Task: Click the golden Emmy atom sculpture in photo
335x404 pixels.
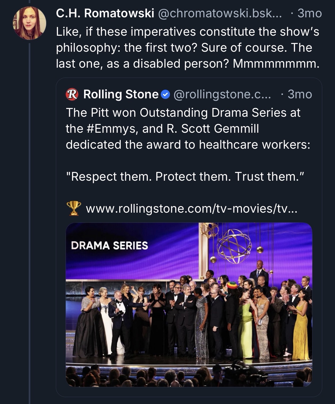Action: [x=234, y=247]
